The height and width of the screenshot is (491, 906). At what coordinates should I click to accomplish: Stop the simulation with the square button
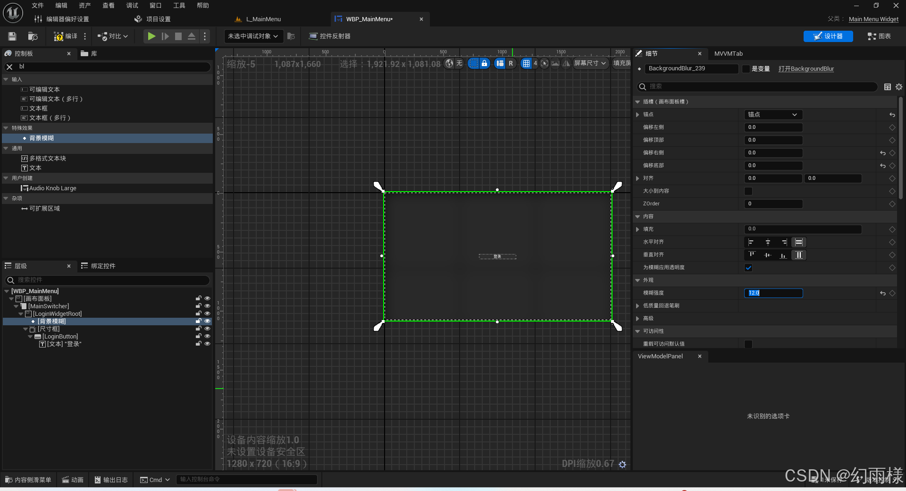[178, 36]
